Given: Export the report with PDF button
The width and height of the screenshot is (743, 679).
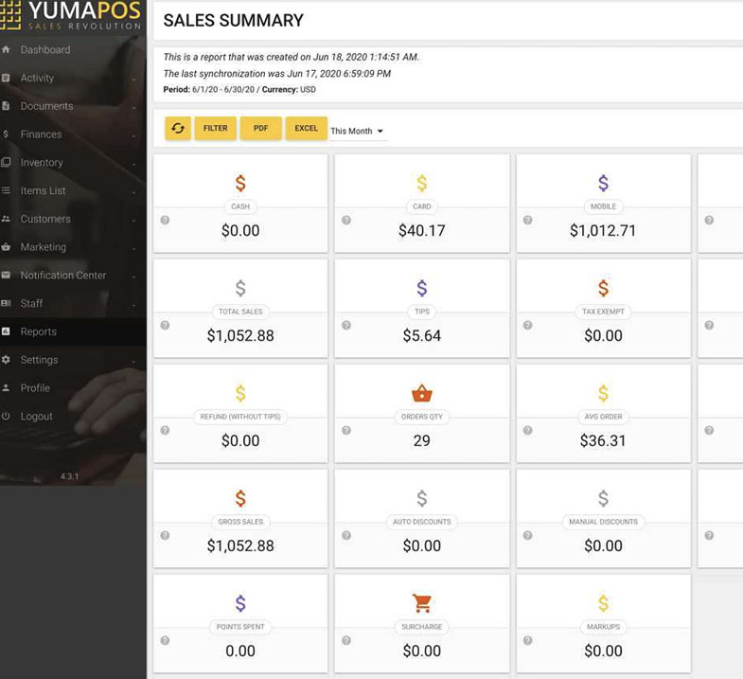Looking at the screenshot, I should coord(260,129).
